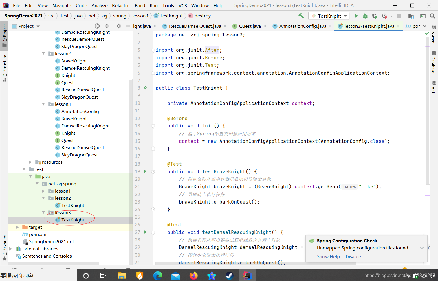Collapse the lesson3 source folder
The height and width of the screenshot is (281, 438).
point(43,104)
